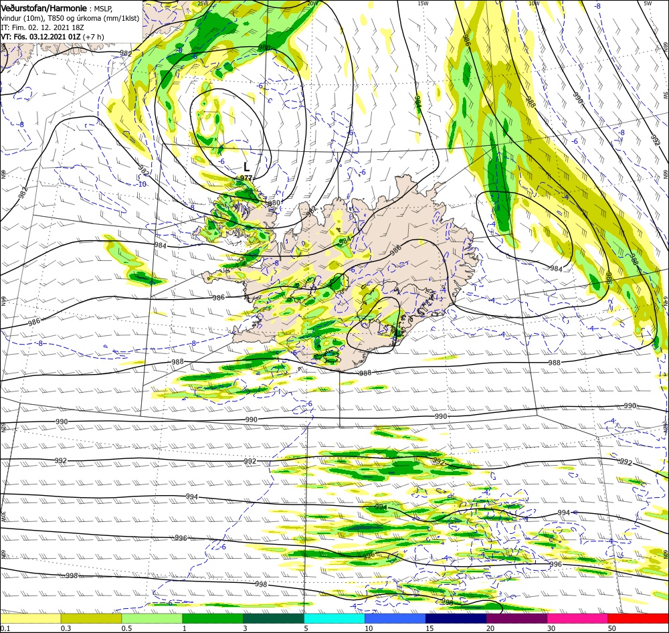Click the 15W longitude label
Screen dimensions: 669x633
[x=423, y=3]
